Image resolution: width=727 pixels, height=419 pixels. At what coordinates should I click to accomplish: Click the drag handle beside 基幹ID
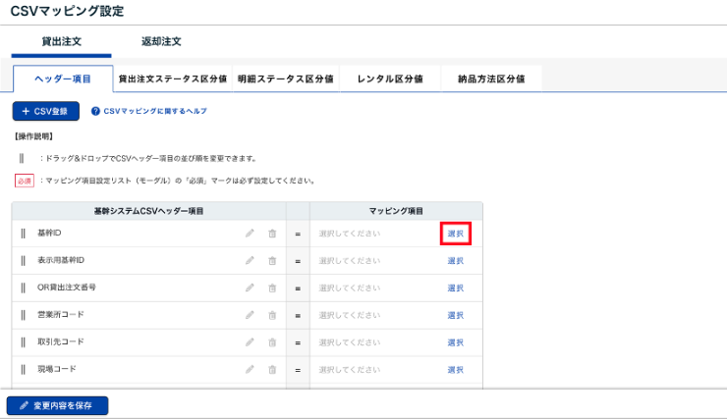click(x=23, y=234)
